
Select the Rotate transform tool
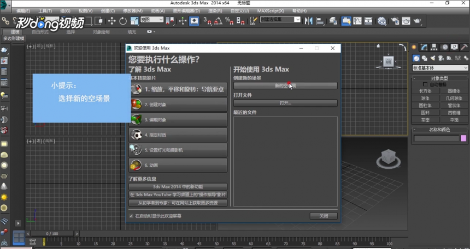pos(123,21)
